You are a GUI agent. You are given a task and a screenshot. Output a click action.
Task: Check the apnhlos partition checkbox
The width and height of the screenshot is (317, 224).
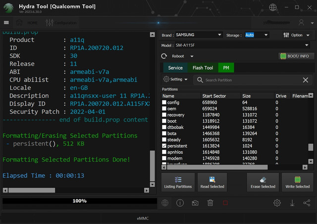pos(164,152)
